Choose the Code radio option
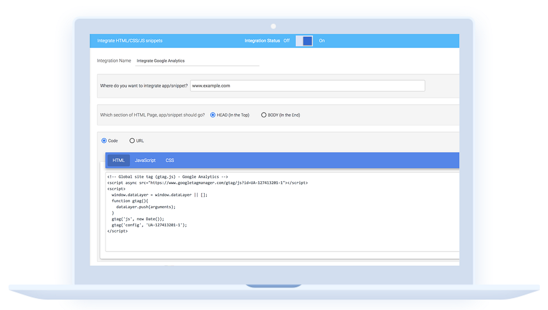Image resolution: width=548 pixels, height=310 pixels. tap(104, 141)
